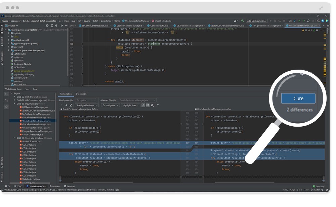The image size is (336, 207).
Task: Click the editor error stripe scrollbar
Action: tap(325, 58)
